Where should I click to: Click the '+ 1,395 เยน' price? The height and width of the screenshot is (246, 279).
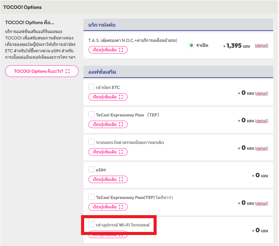tap(236, 46)
